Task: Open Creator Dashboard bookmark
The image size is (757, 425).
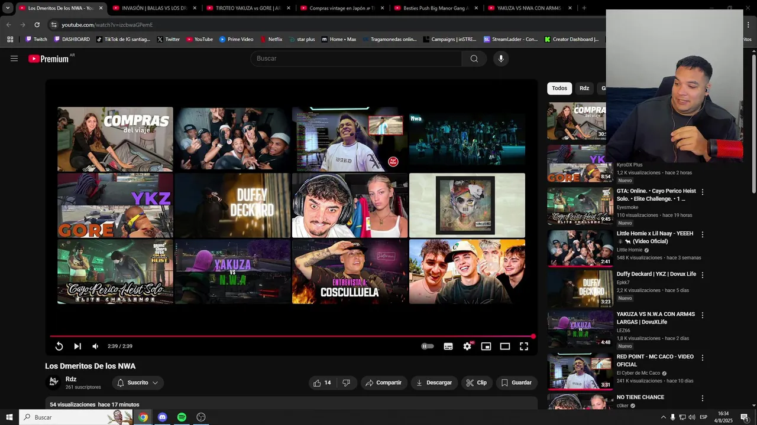Action: [572, 40]
